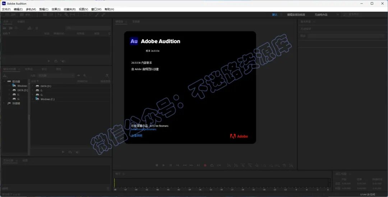Open the 效果组 panel tab
Screen dimensions: 388x197
tap(29, 69)
